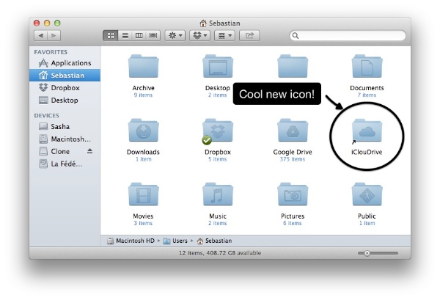The height and width of the screenshot is (300, 440).
Task: Open the Dropbox toolbar dropdown
Action: click(x=199, y=36)
